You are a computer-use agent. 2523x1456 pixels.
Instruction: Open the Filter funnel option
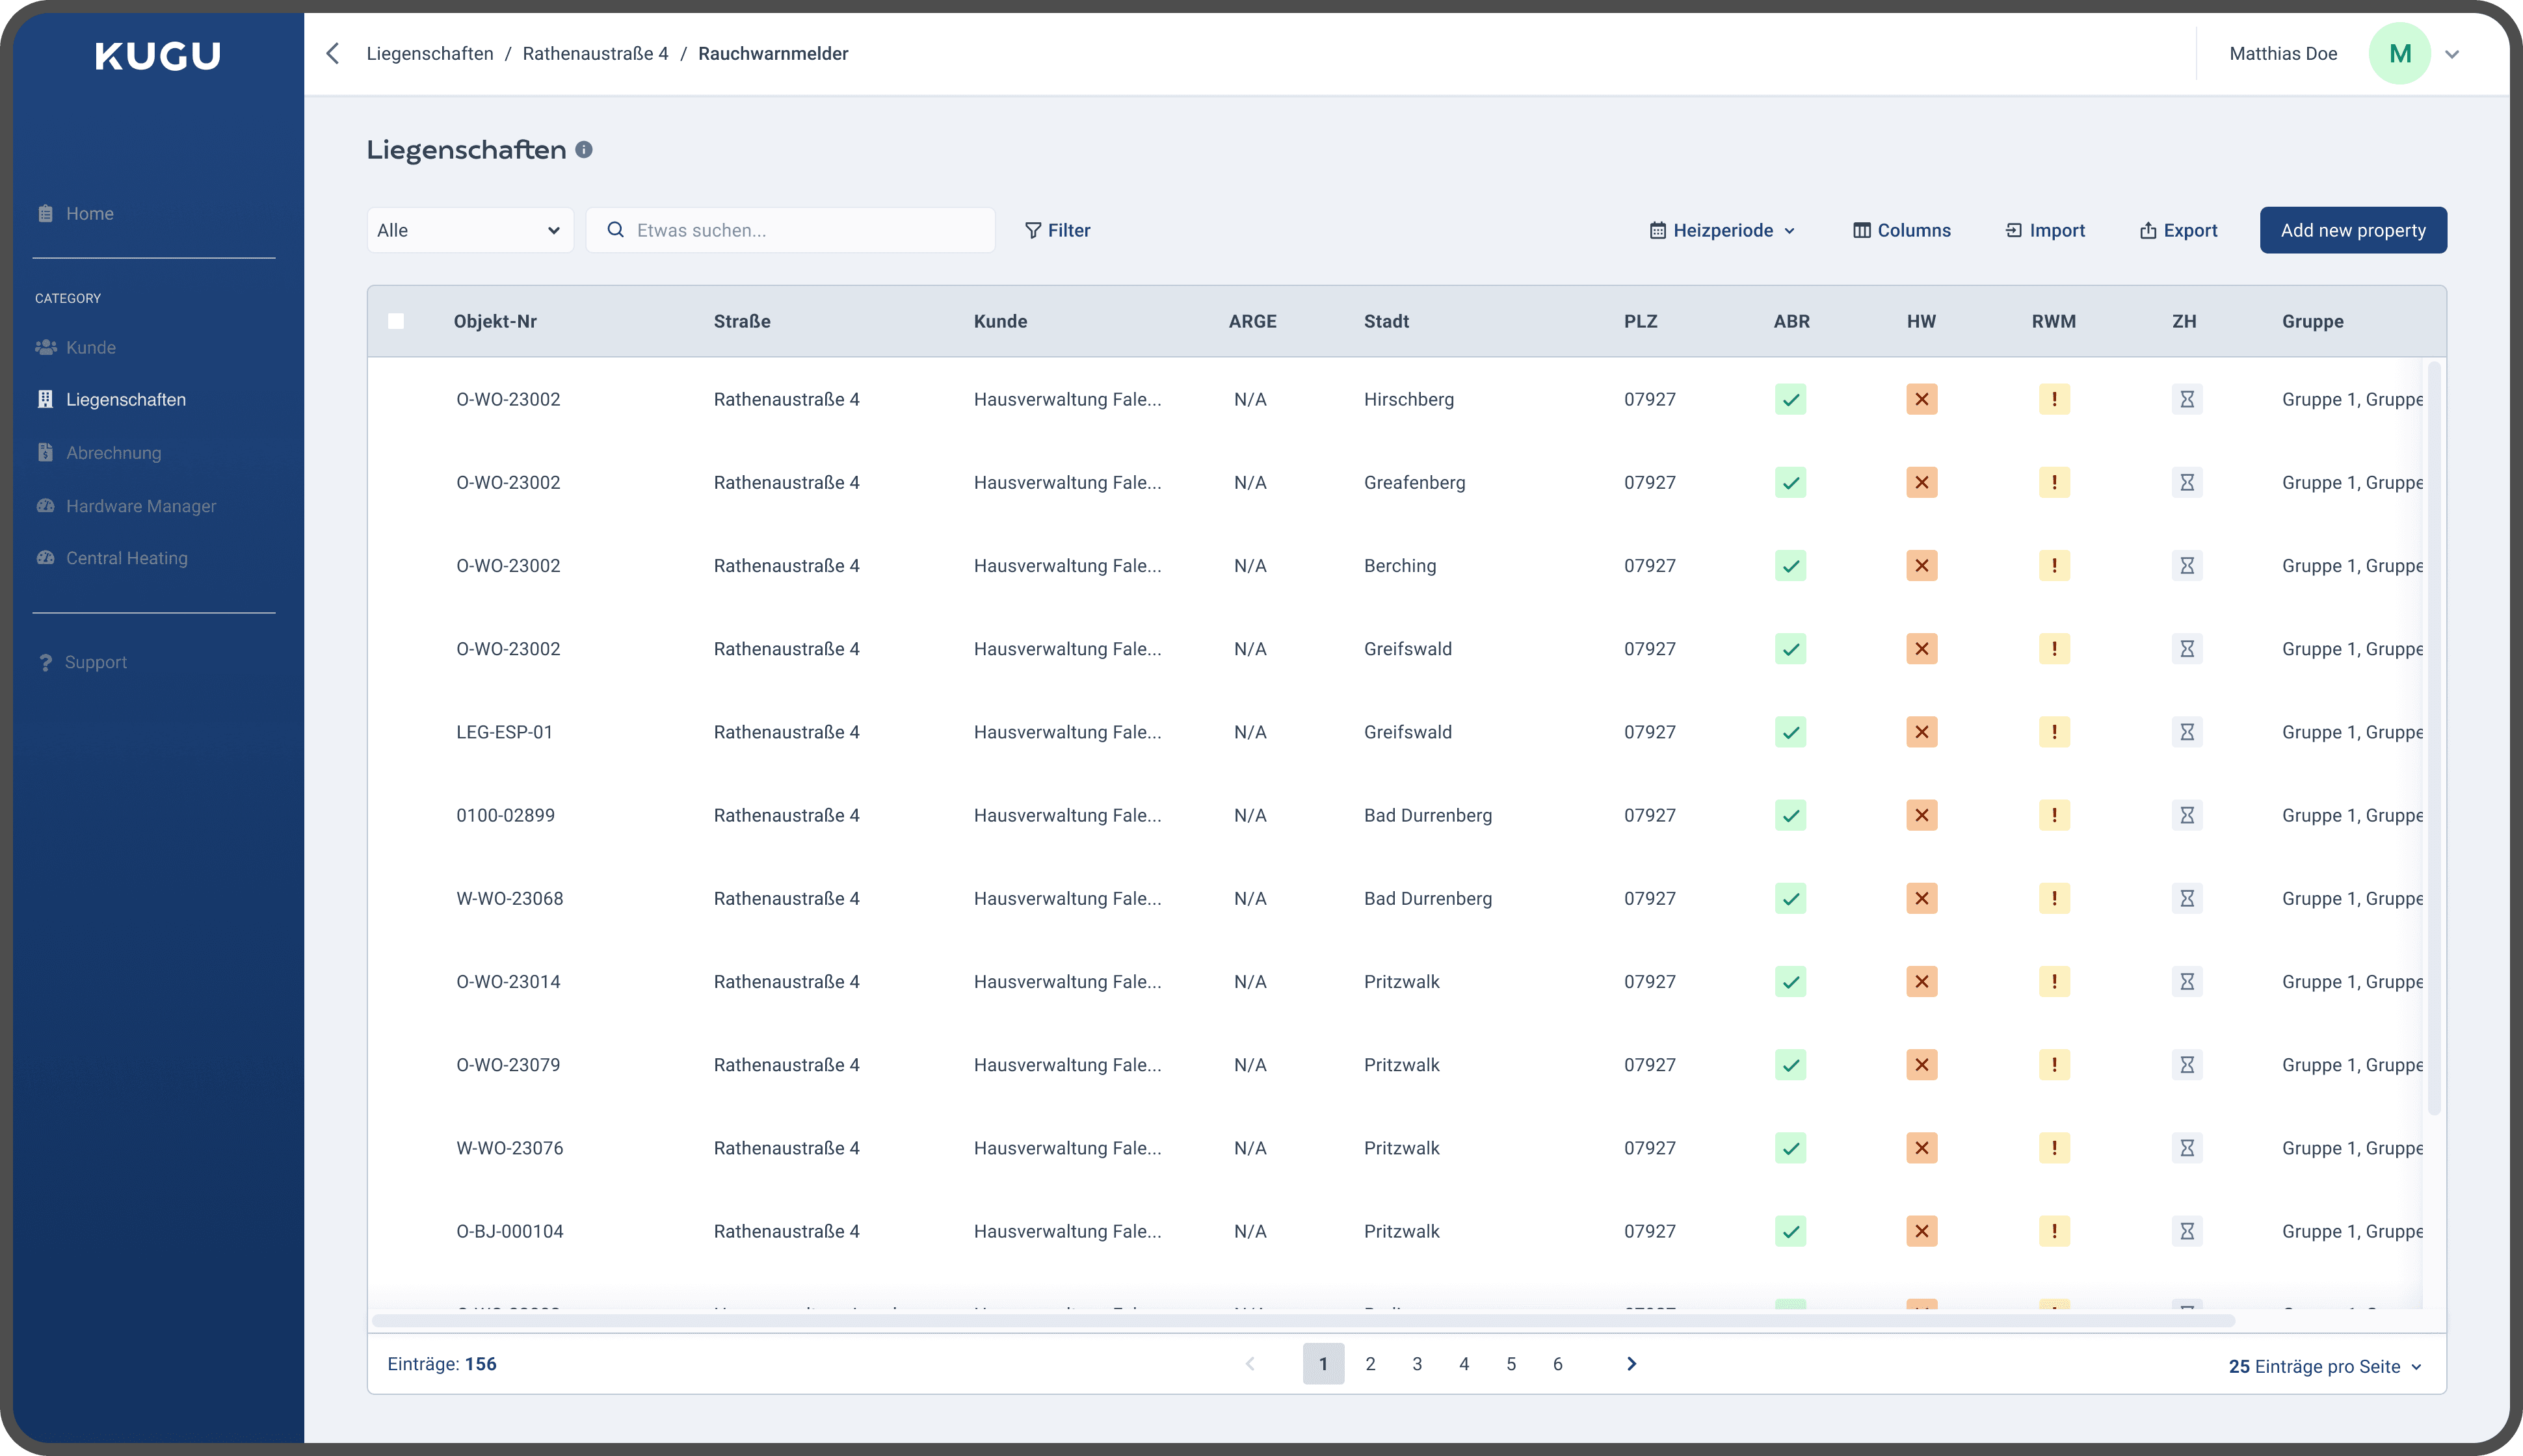click(x=1057, y=231)
